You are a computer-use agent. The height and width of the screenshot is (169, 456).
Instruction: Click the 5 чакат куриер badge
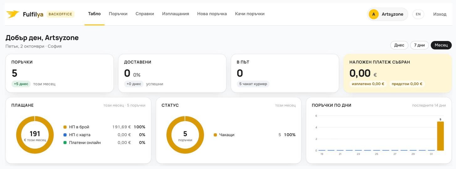click(253, 84)
